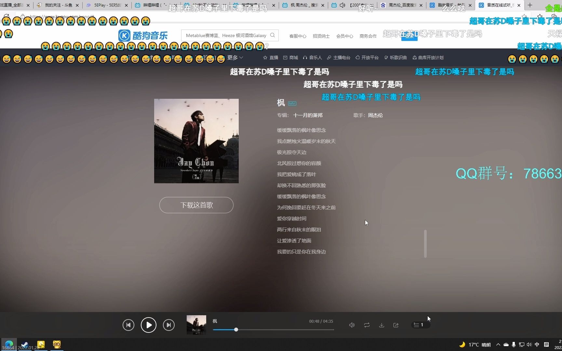Close the 周杰伦_百度搜索 tab
This screenshot has height=351, width=562.
tap(421, 5)
